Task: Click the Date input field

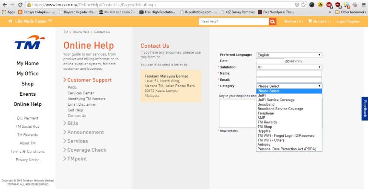Action: (270, 61)
